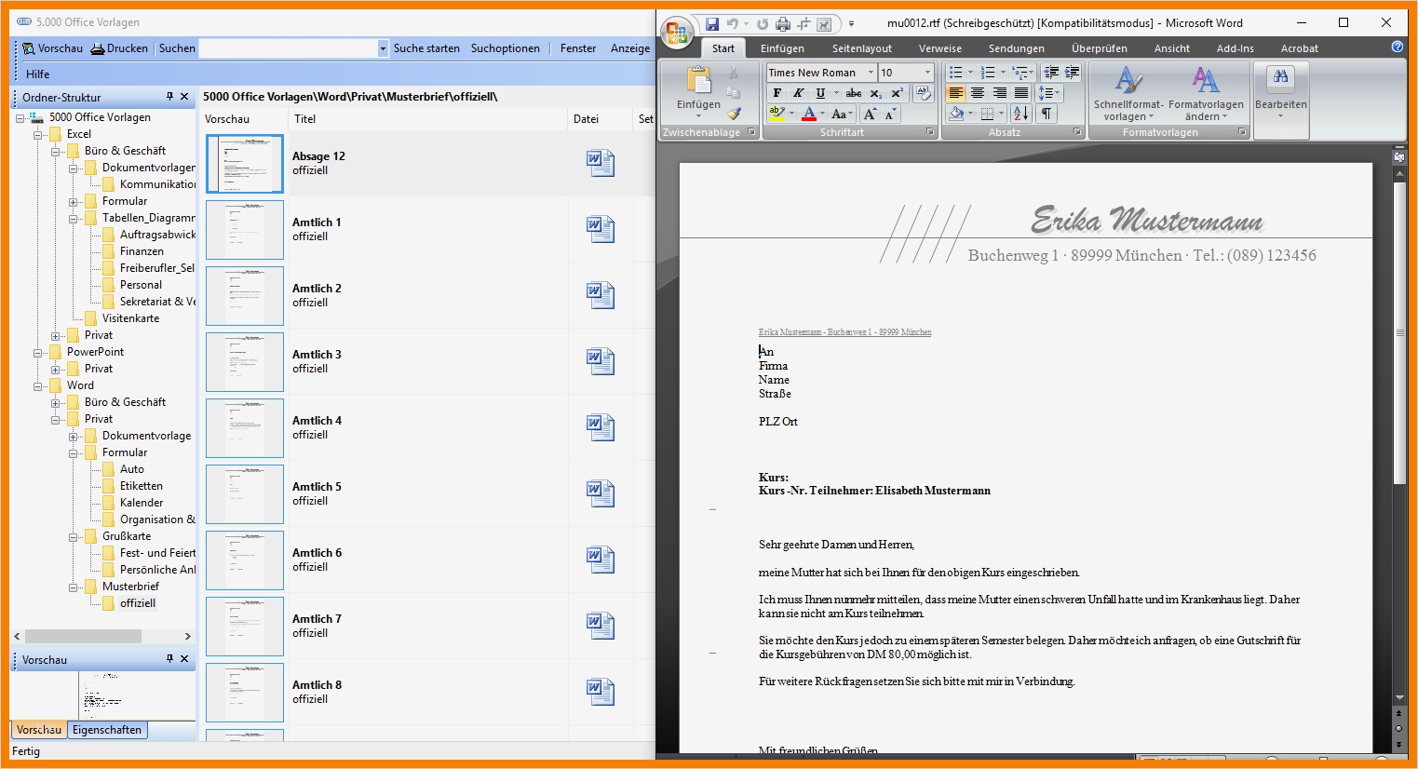Toggle superscript formatting
Screen dimensions: 1418x769
[x=898, y=93]
